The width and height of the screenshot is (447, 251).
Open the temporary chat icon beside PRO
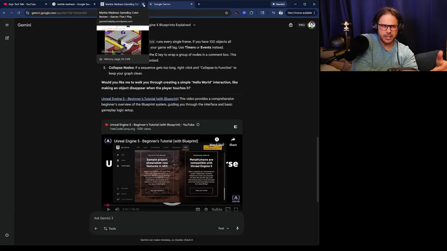click(x=291, y=25)
